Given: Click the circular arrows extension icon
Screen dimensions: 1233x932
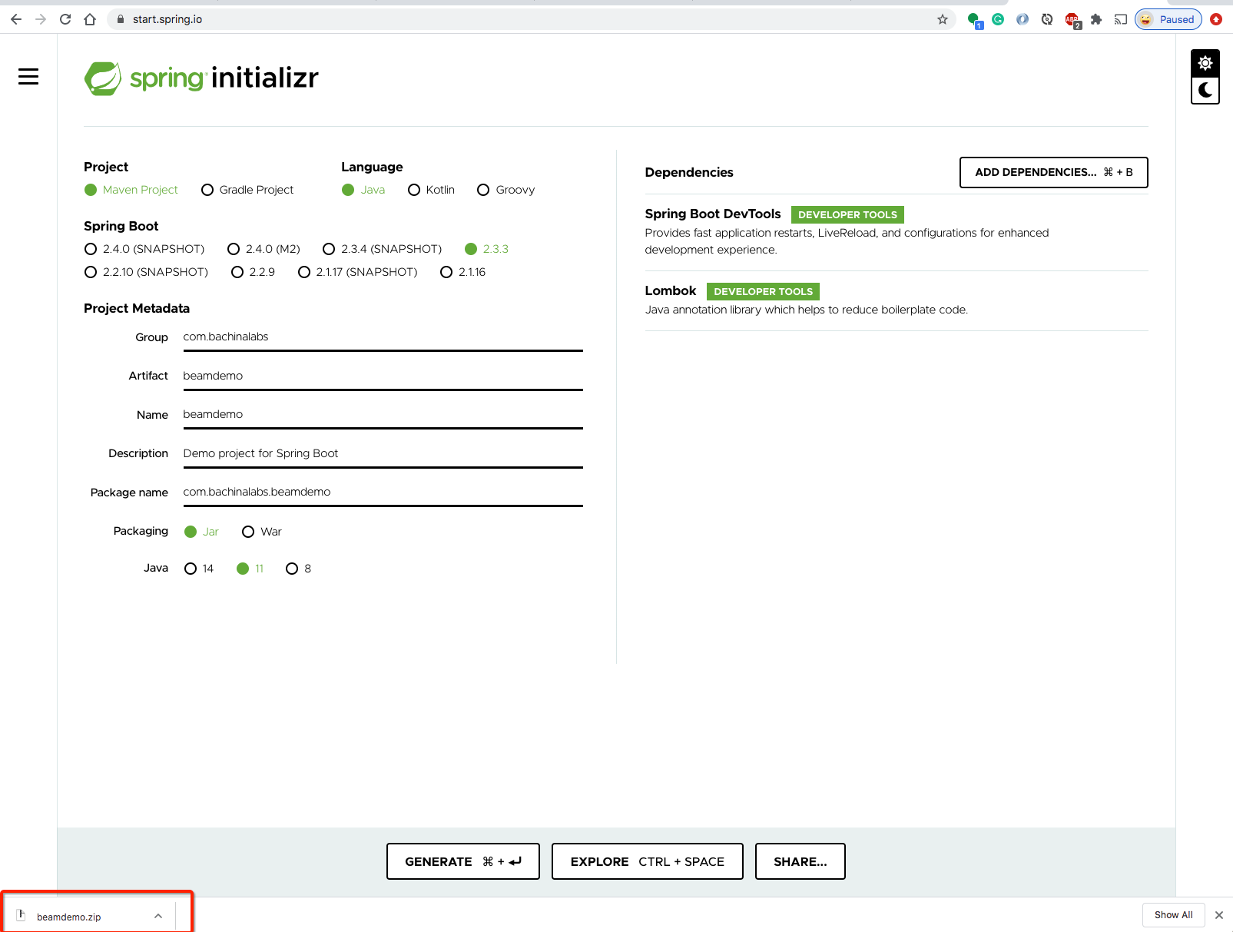Looking at the screenshot, I should click(1047, 19).
